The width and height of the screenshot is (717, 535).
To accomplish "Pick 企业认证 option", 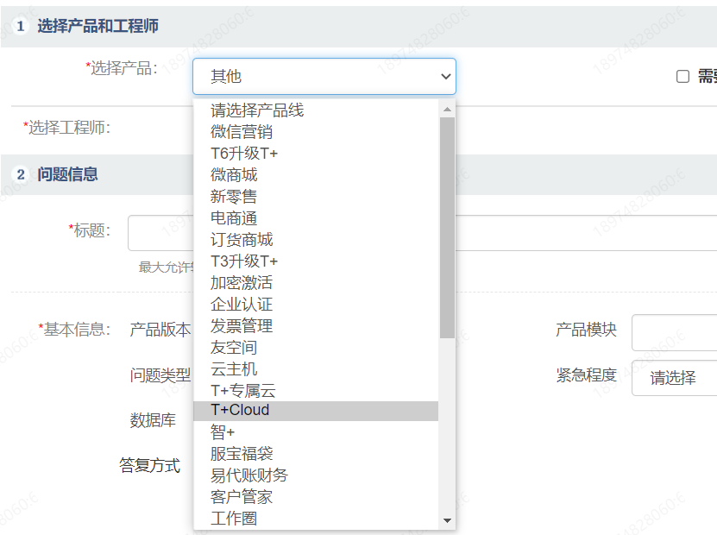I will click(x=316, y=304).
